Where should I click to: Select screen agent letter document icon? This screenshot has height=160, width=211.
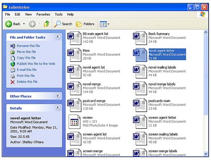(140, 122)
